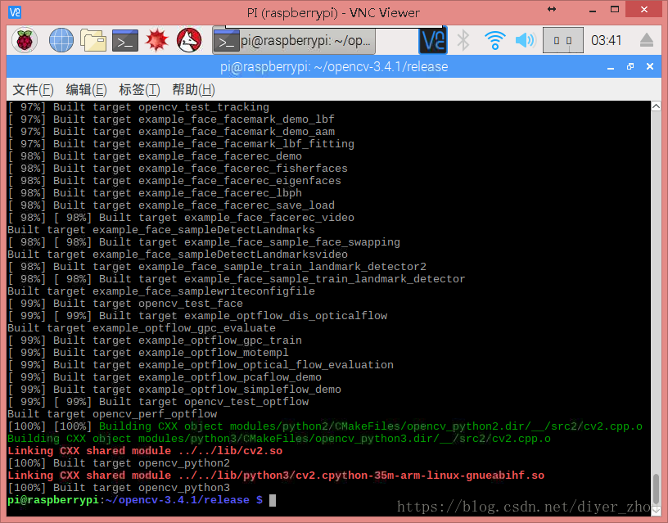Open the file manager folders icon
This screenshot has height=523, width=668.
(93, 40)
